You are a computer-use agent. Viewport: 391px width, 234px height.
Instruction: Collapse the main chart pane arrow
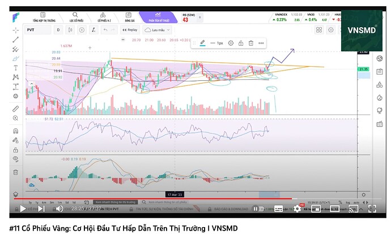32,84
